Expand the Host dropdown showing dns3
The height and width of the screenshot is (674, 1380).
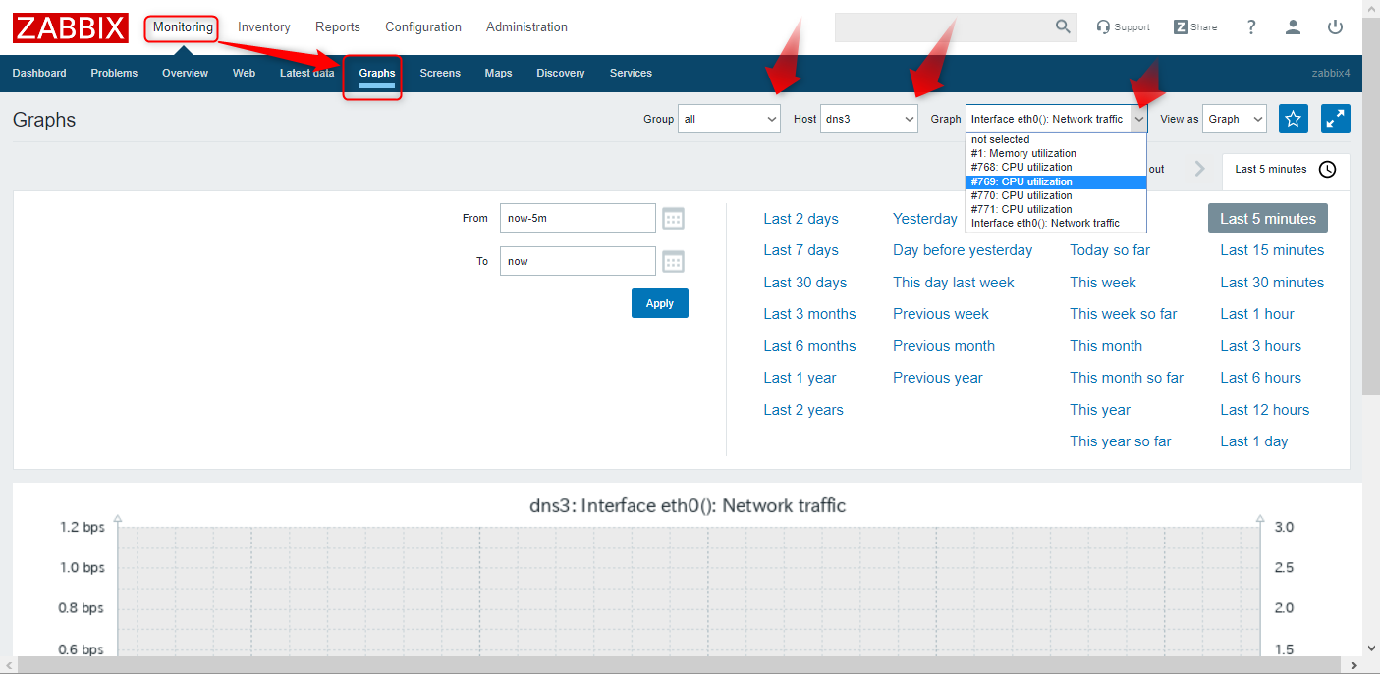(x=869, y=119)
